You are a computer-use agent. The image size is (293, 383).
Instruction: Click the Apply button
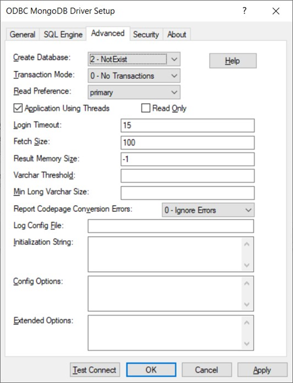(x=262, y=370)
